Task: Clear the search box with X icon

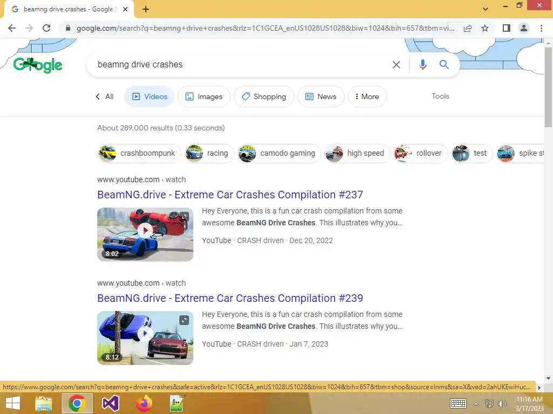Action: (x=396, y=65)
